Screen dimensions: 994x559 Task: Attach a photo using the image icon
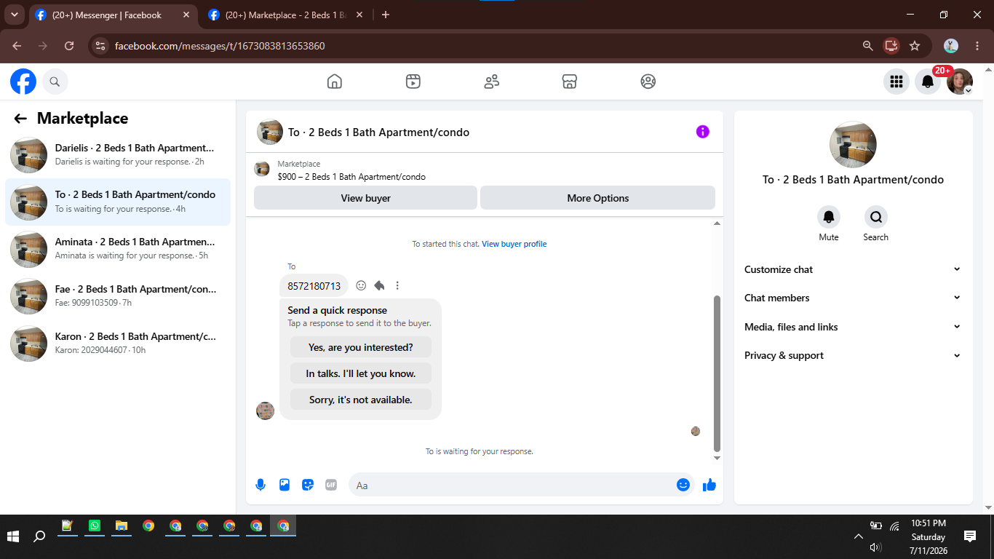[285, 485]
